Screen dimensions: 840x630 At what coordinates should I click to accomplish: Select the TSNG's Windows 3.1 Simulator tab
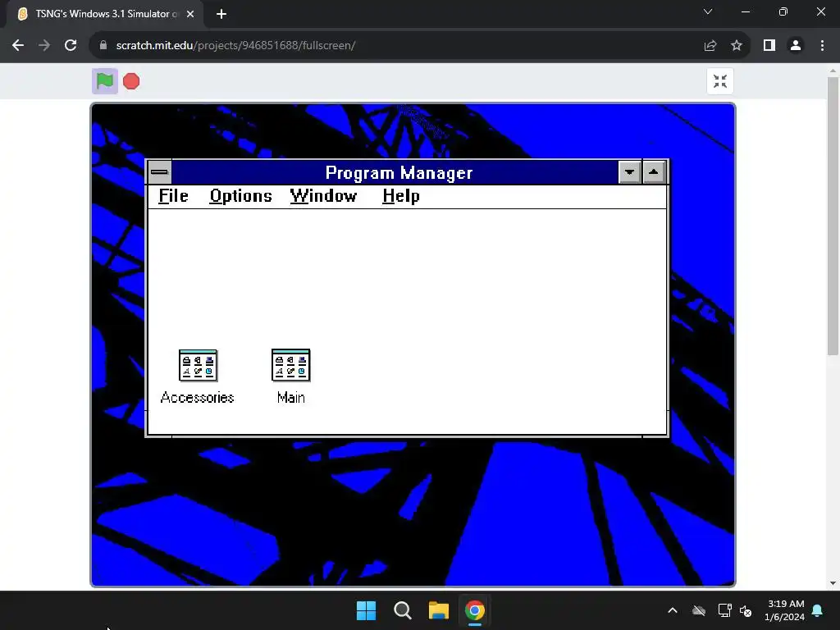pyautogui.click(x=104, y=14)
